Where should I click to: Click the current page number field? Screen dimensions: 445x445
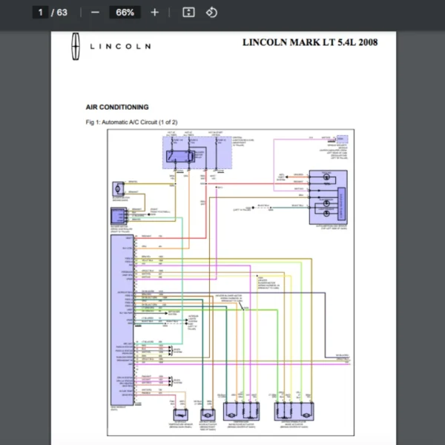41,13
